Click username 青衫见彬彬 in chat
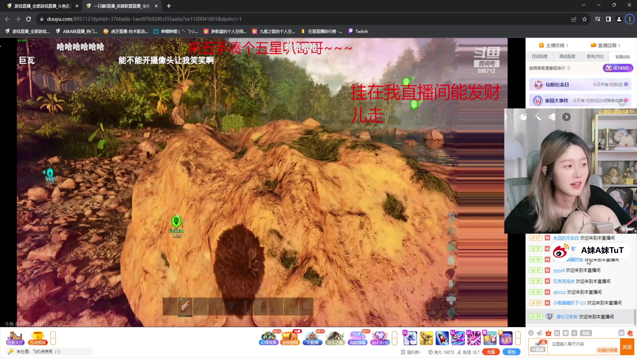The image size is (637, 358). [567, 317]
